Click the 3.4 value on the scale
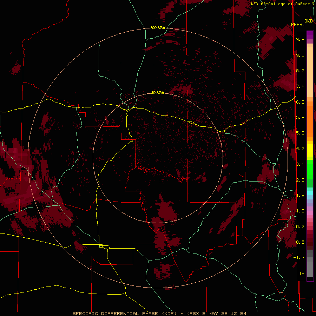The image size is (316, 316). [x=300, y=164]
